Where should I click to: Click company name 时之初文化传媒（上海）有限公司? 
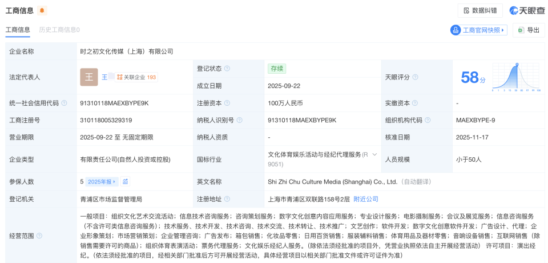[127, 51]
